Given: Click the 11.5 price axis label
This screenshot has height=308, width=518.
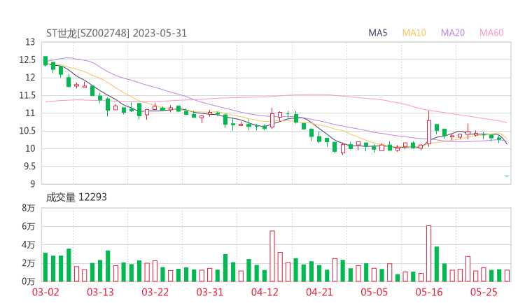Looking at the screenshot, I should coord(27,95).
